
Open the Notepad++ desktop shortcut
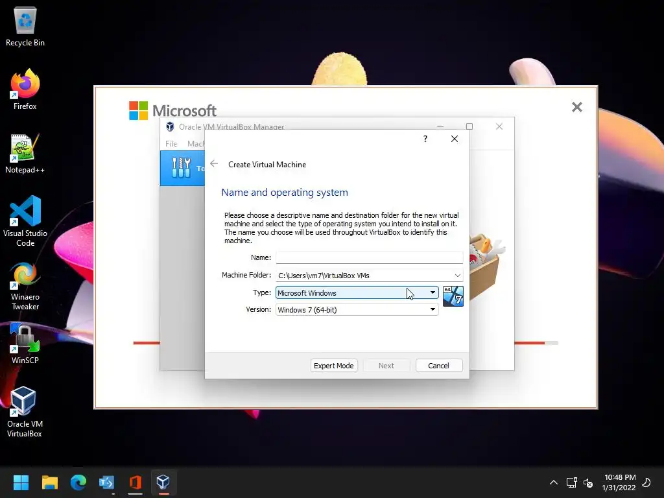click(25, 153)
